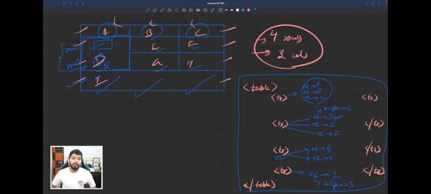The image size is (431, 194).
Task: Open the Shapes tool
Action: tap(169, 10)
